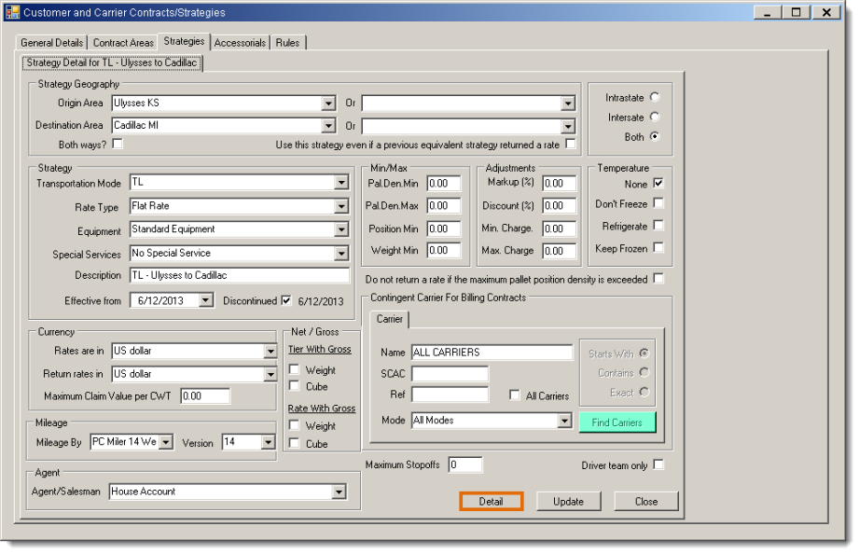
Task: Enable the Refrigerate checkbox
Action: point(658,225)
